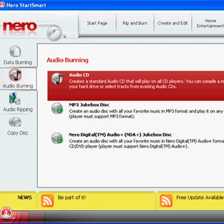This screenshot has width=224, height=224.
Task: Open the Data Burning sidebar icon
Action: (15, 52)
